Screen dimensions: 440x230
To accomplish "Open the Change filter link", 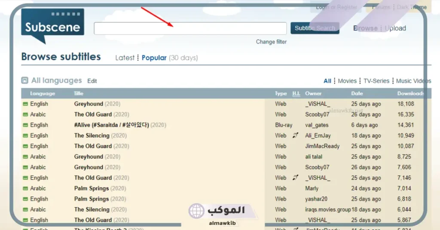I will click(271, 42).
